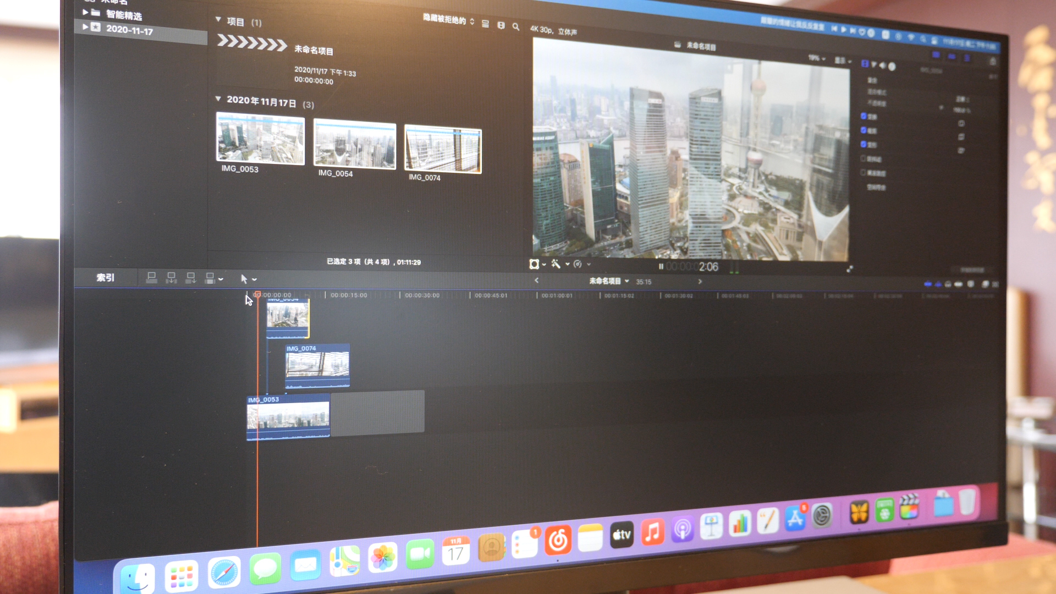The width and height of the screenshot is (1056, 594).
Task: Open the select tool arrow dropdown
Action: (254, 279)
